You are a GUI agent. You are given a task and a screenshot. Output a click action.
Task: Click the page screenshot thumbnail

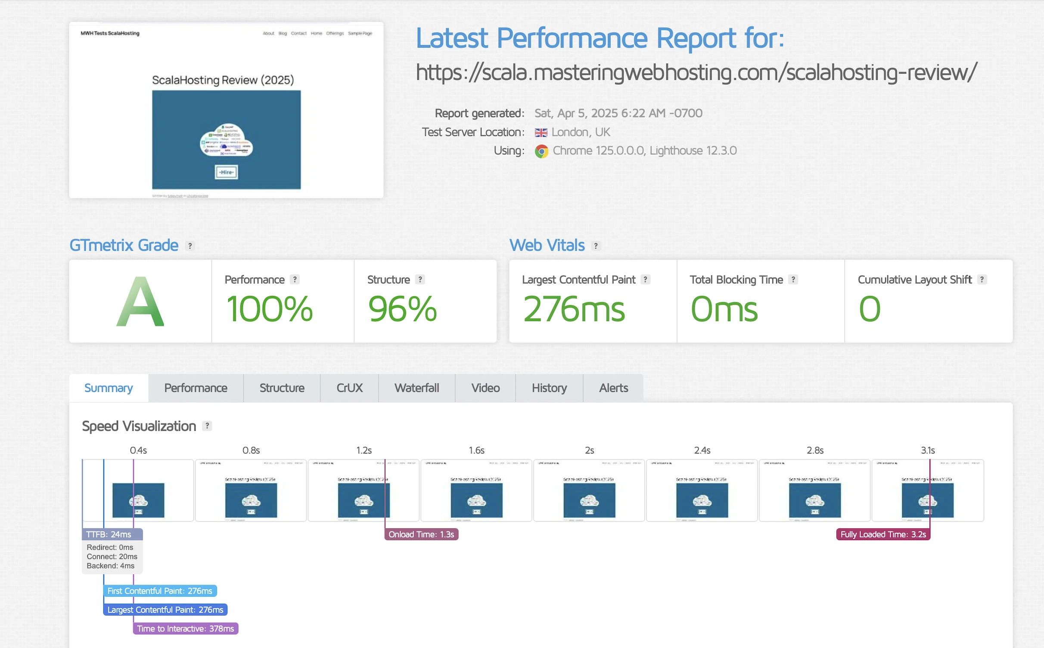tap(226, 110)
